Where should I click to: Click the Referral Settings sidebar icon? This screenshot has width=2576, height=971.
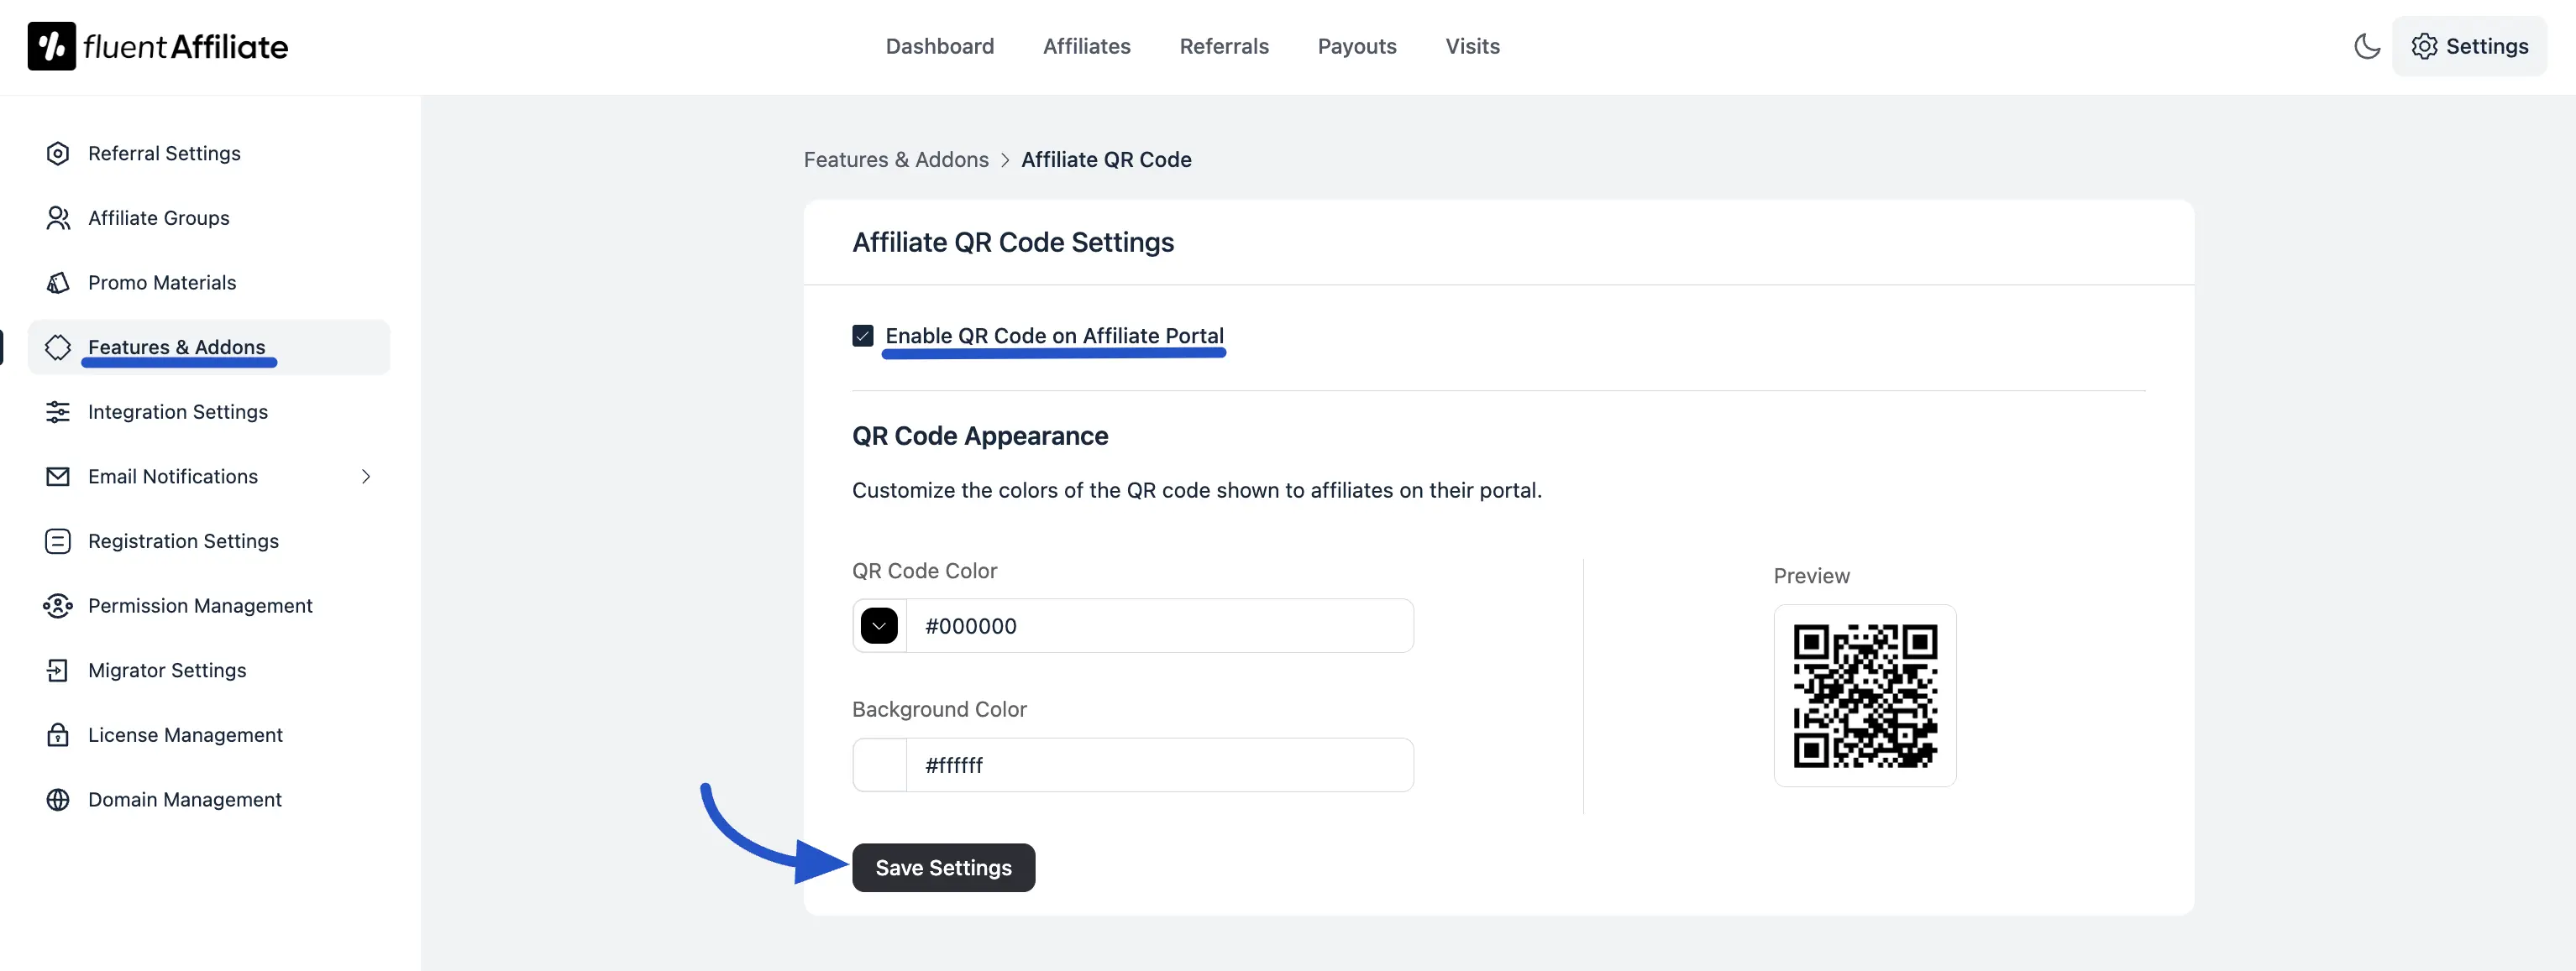(58, 153)
